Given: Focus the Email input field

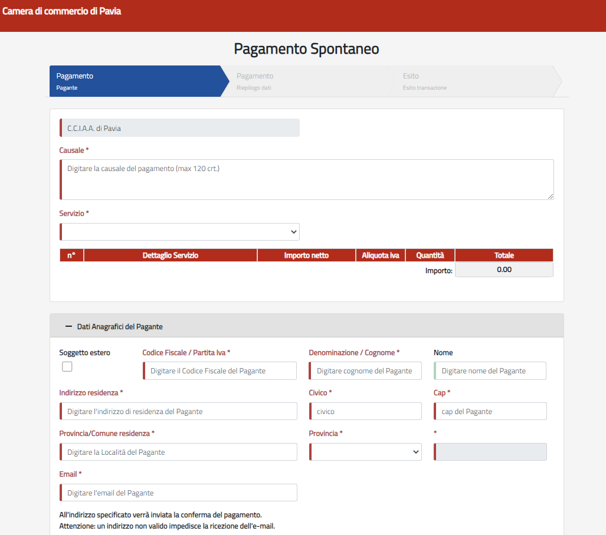Looking at the screenshot, I should tap(178, 493).
